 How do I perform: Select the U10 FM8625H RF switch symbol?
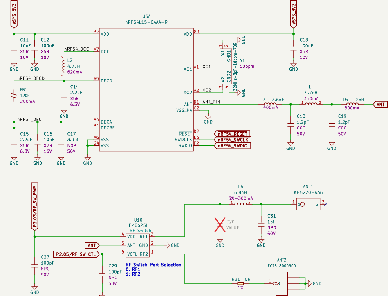(137, 245)
